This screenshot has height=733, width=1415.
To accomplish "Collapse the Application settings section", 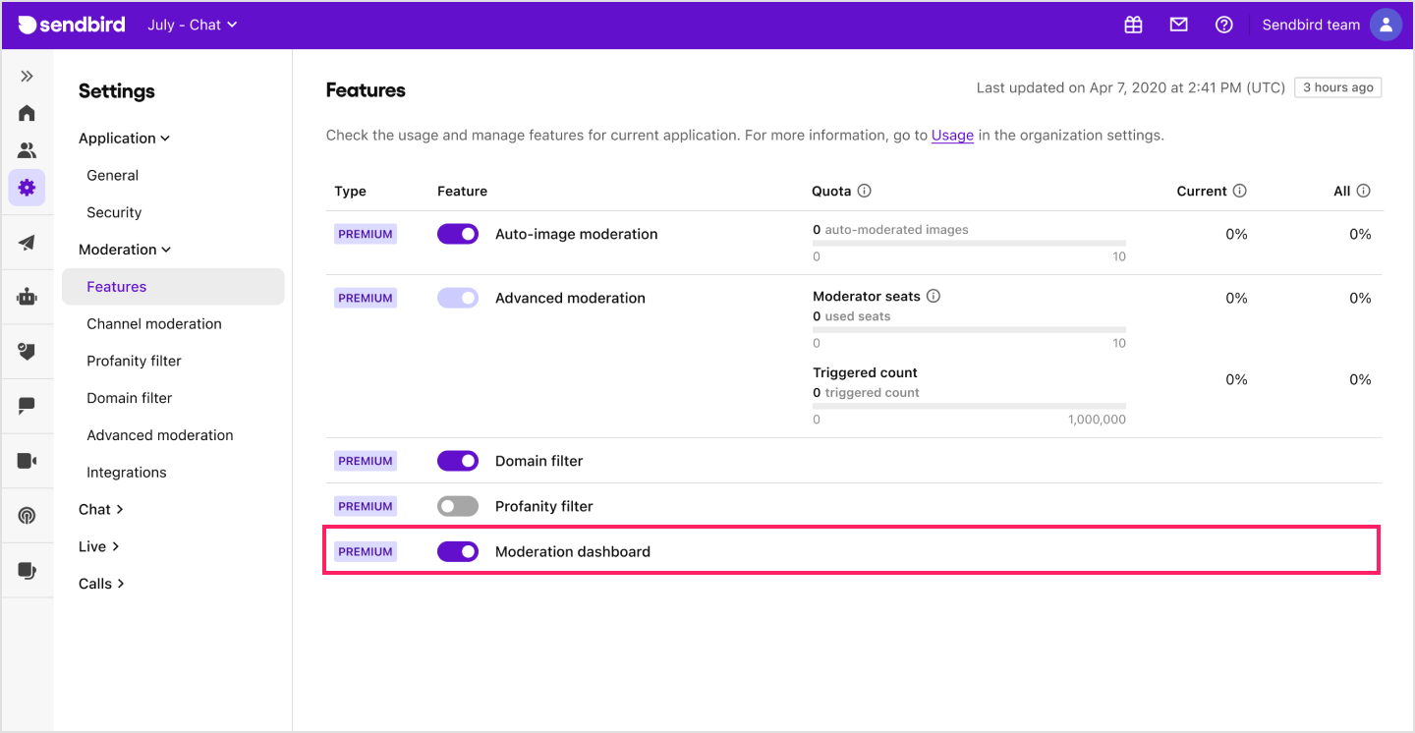I will pyautogui.click(x=125, y=139).
